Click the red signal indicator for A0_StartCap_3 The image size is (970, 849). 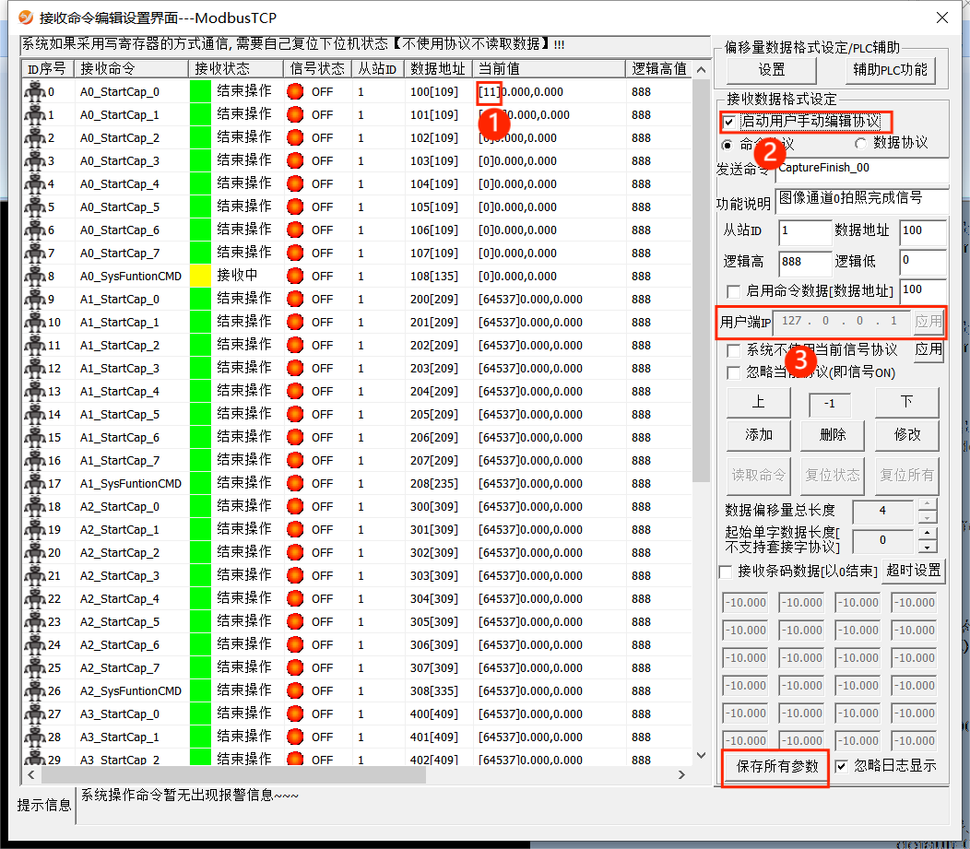295,160
